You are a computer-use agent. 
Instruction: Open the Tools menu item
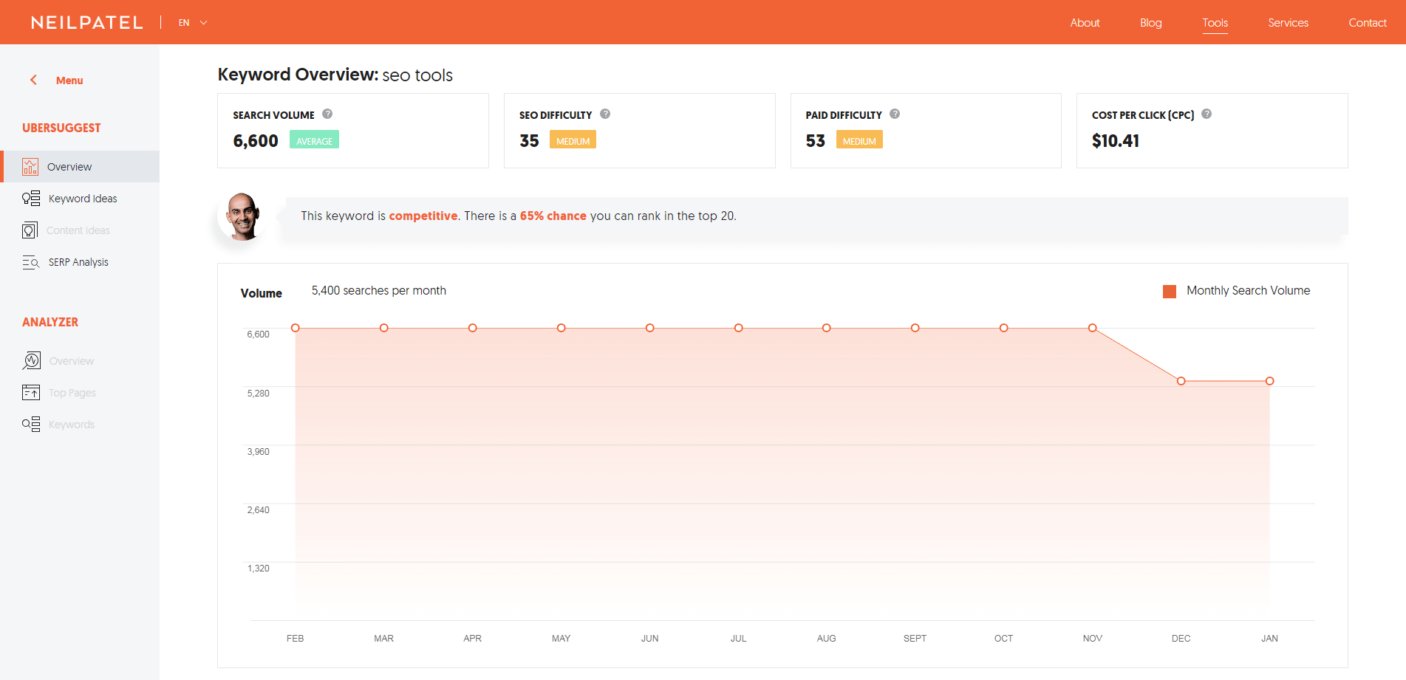pos(1215,23)
